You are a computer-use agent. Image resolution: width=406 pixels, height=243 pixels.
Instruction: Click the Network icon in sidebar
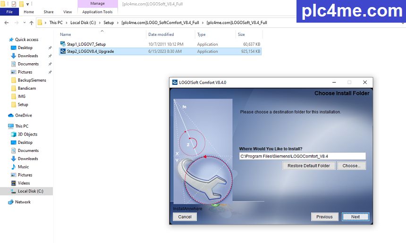[10, 202]
